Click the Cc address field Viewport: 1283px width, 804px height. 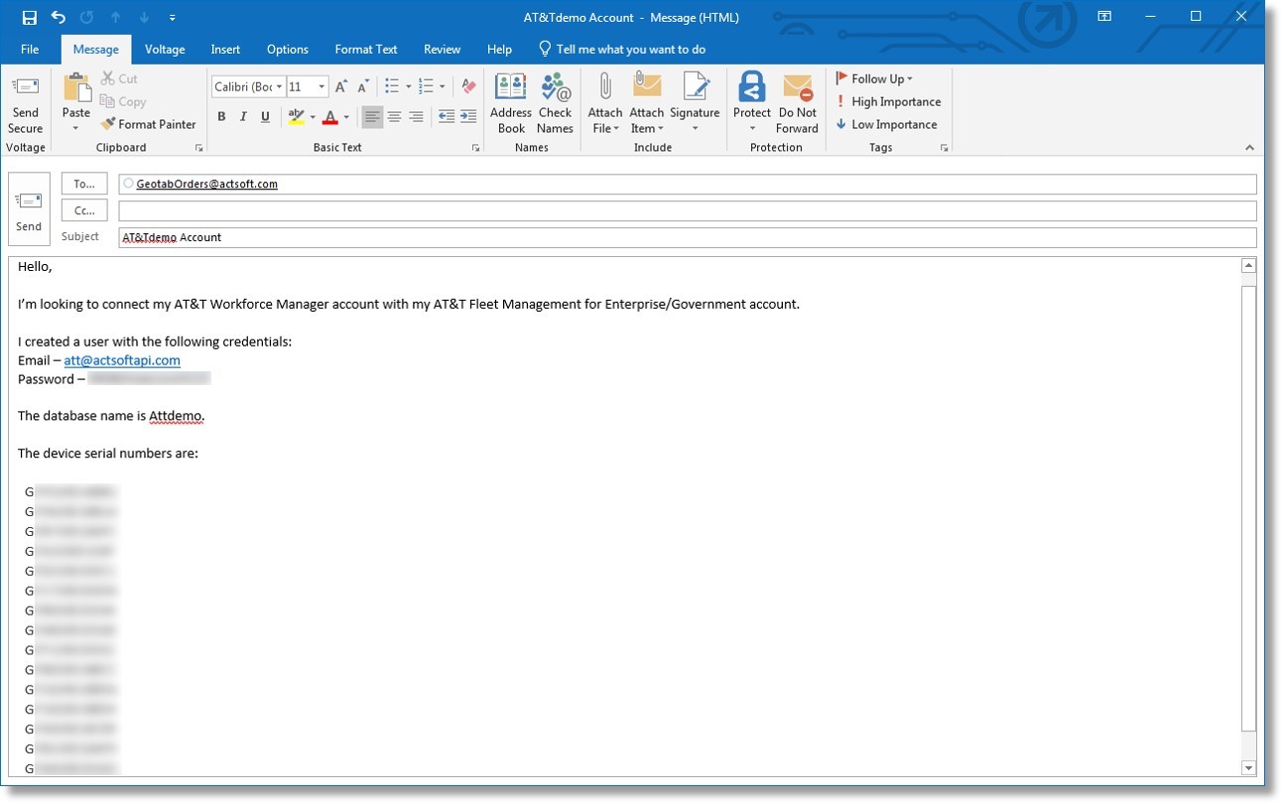click(x=688, y=210)
